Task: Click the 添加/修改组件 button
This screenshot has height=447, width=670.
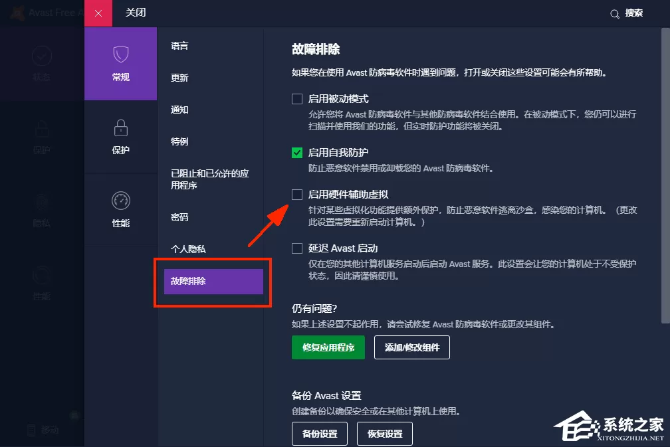Action: pyautogui.click(x=412, y=347)
